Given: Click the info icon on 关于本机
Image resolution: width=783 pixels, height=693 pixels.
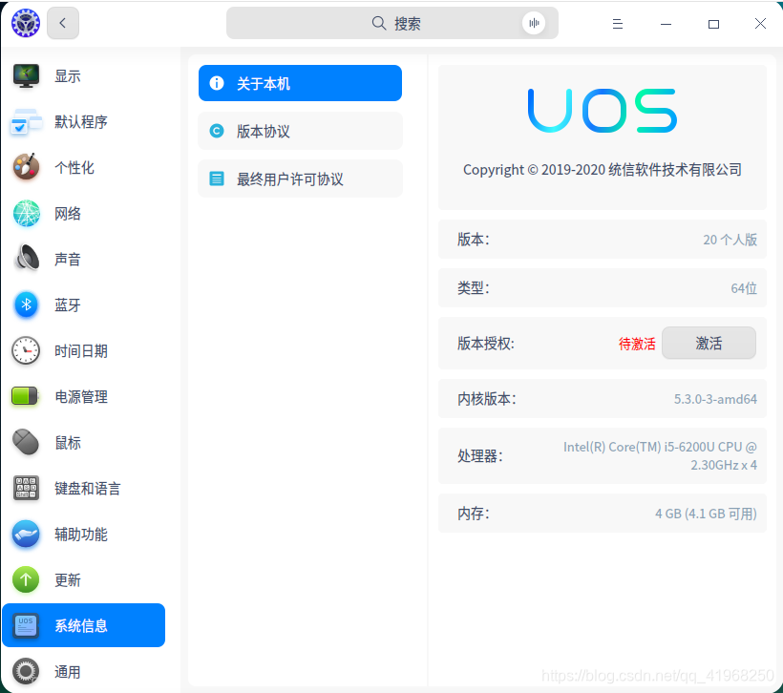Looking at the screenshot, I should click(x=217, y=83).
